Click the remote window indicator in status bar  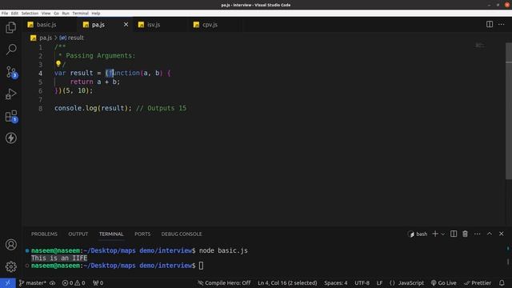[x=7, y=282]
